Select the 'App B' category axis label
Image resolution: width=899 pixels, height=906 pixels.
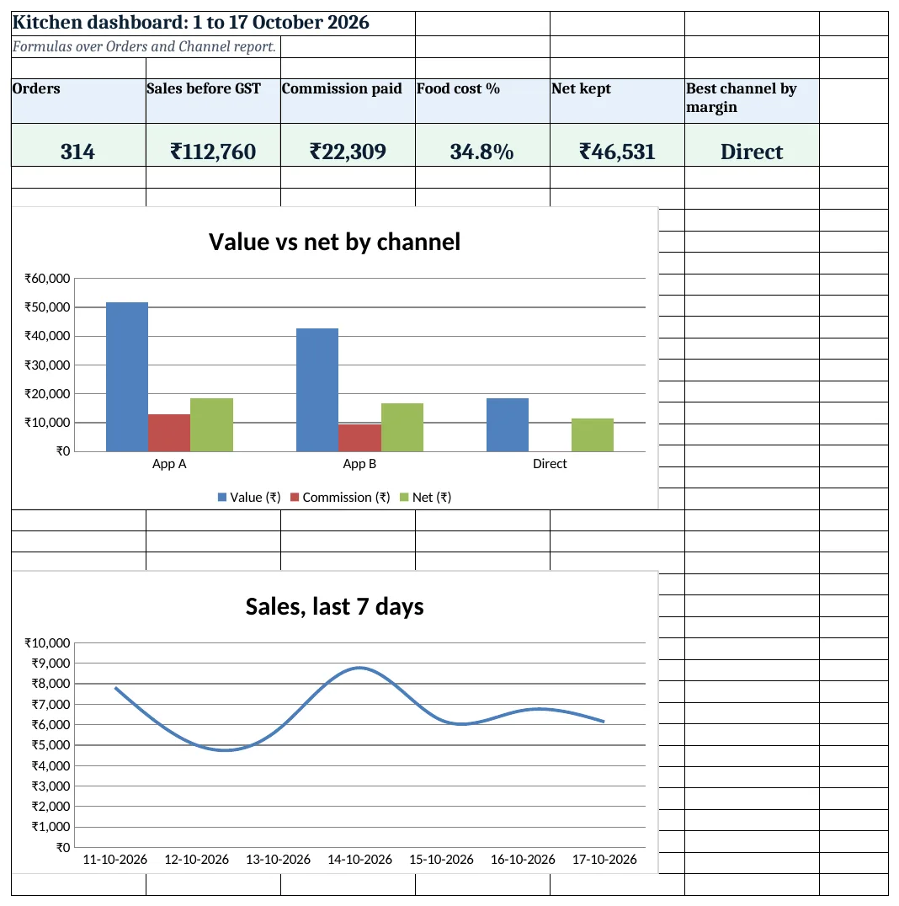pyautogui.click(x=359, y=464)
